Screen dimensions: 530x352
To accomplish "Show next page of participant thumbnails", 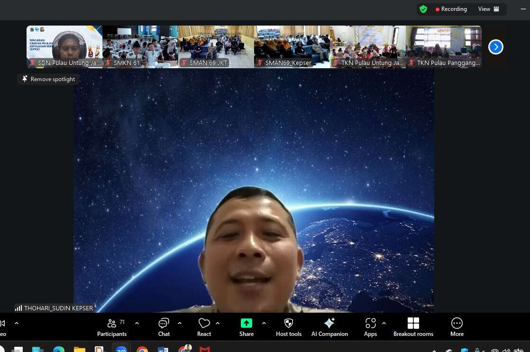I will pyautogui.click(x=495, y=47).
